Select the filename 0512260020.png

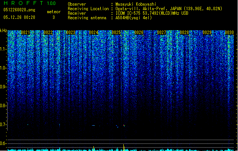pyautogui.click(x=19, y=10)
